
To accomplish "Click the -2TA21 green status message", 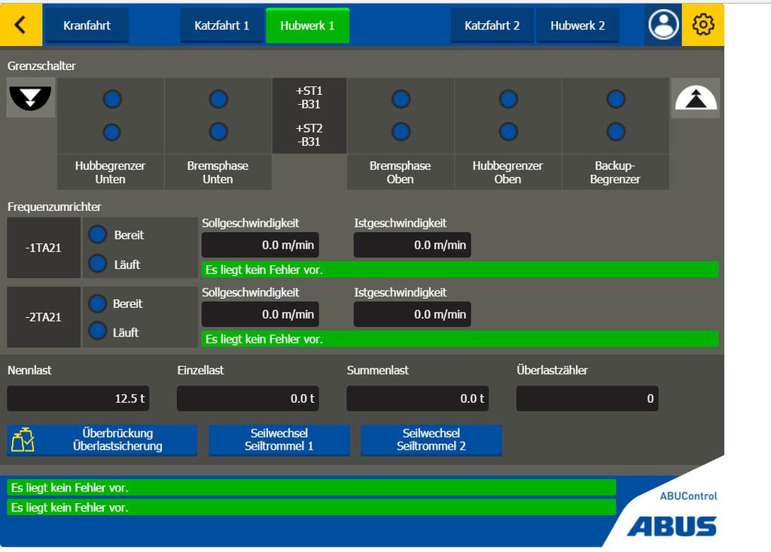I will coord(460,339).
